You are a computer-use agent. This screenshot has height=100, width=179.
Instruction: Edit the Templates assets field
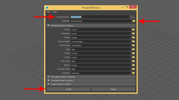[100, 34]
